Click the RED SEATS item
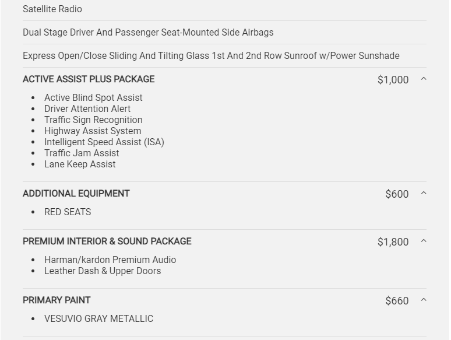 coord(68,212)
